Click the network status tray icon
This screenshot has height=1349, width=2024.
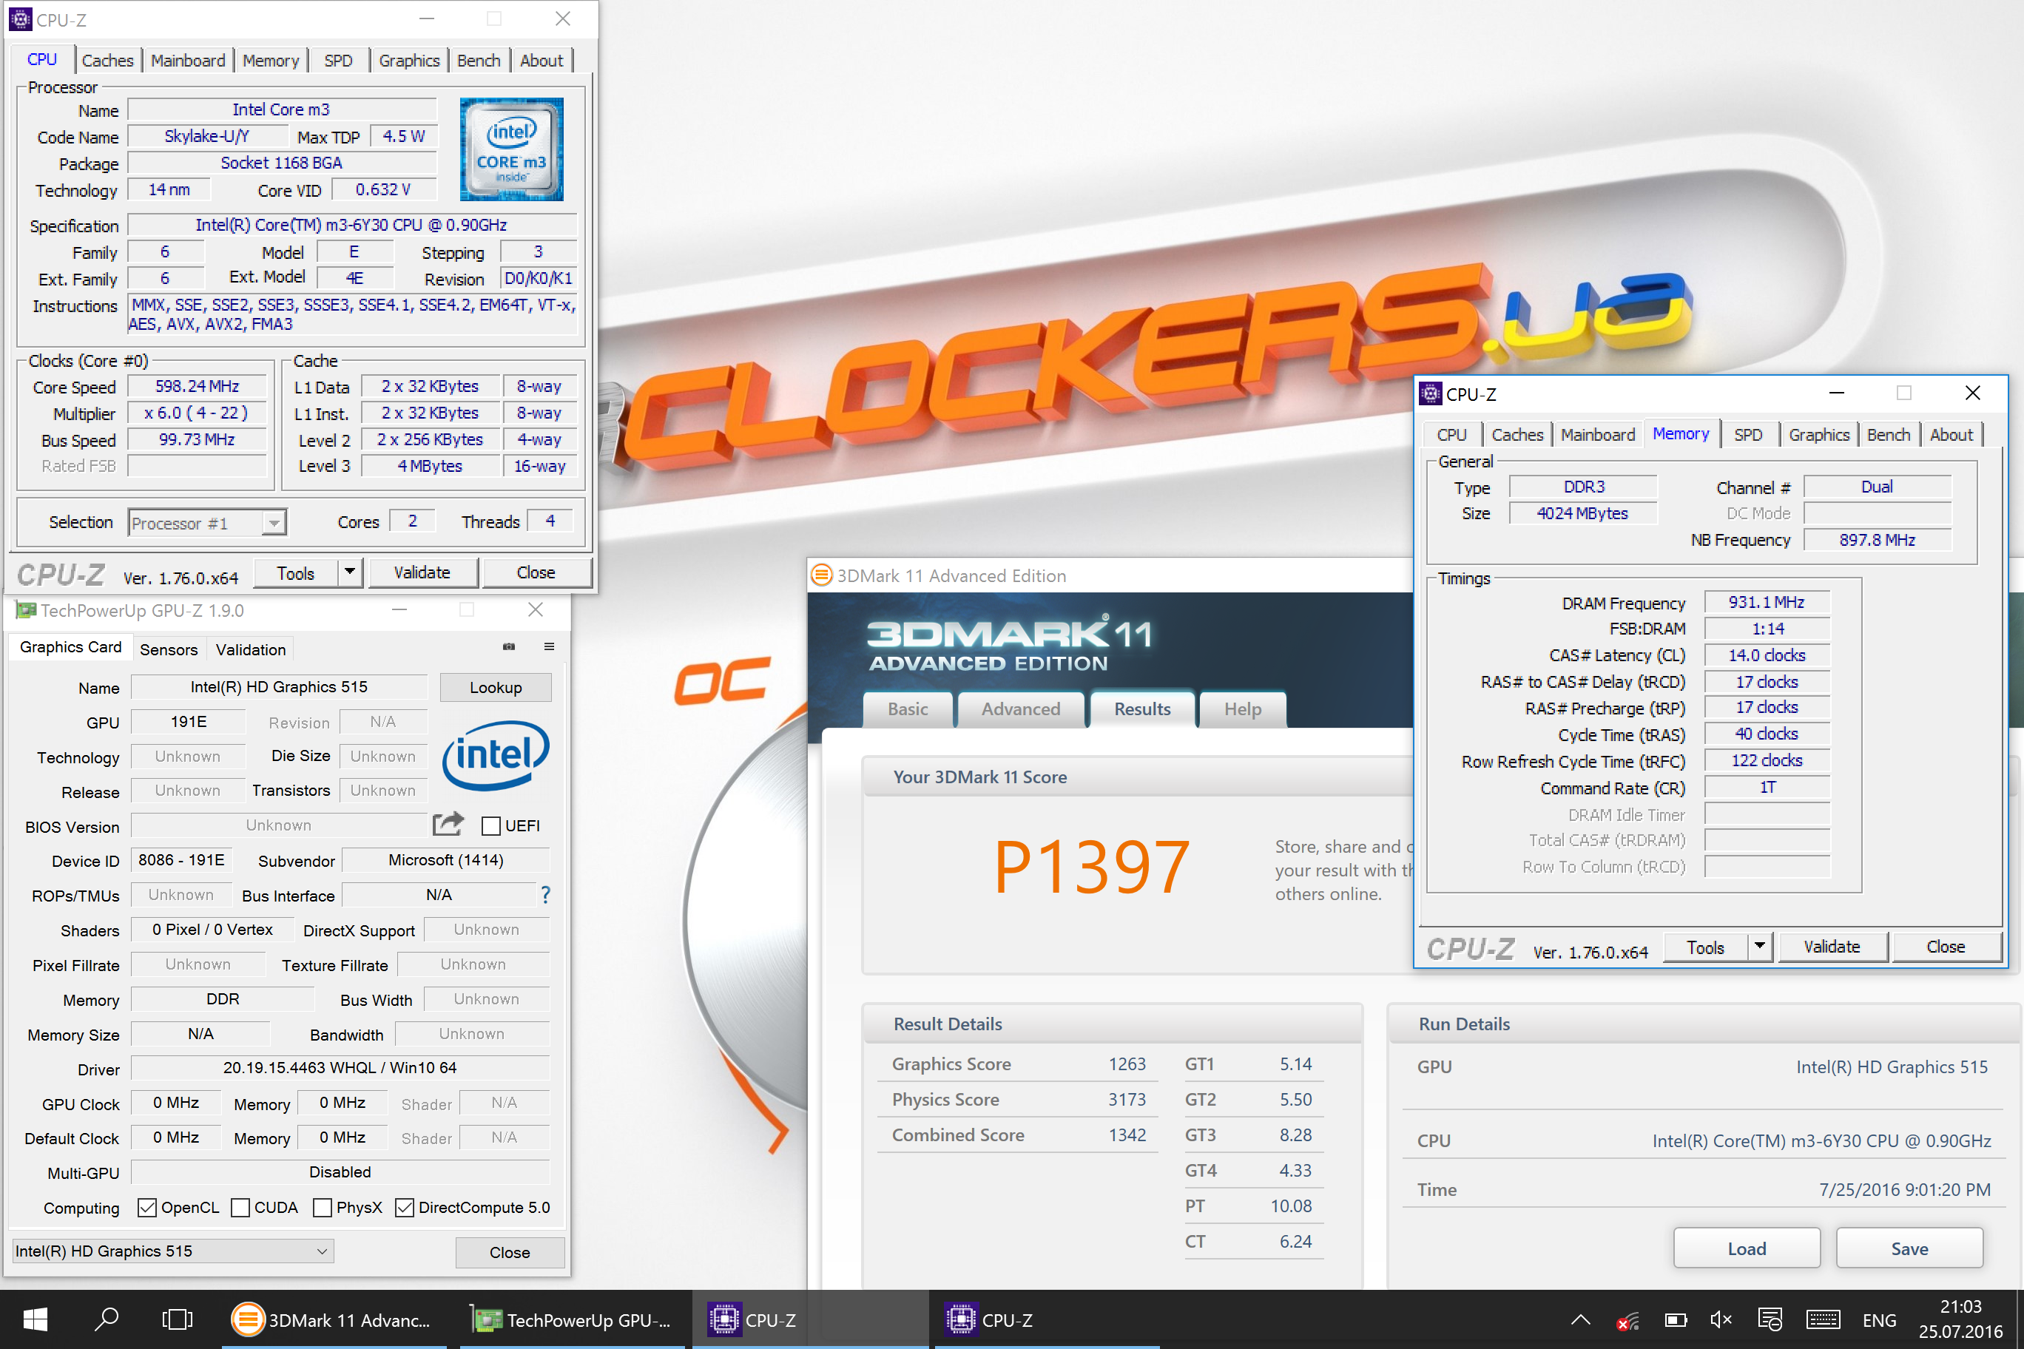(x=1627, y=1319)
